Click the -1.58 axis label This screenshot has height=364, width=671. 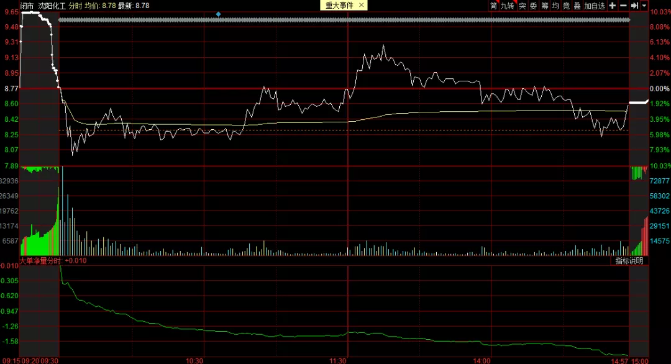[11, 342]
